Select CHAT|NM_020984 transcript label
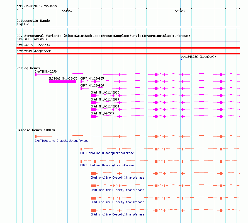 click(47, 71)
